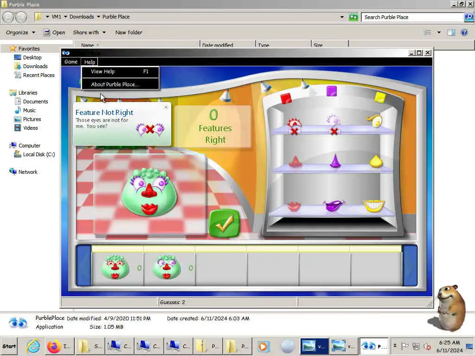Open Documents library
The height and width of the screenshot is (356, 475).
[x=35, y=102]
